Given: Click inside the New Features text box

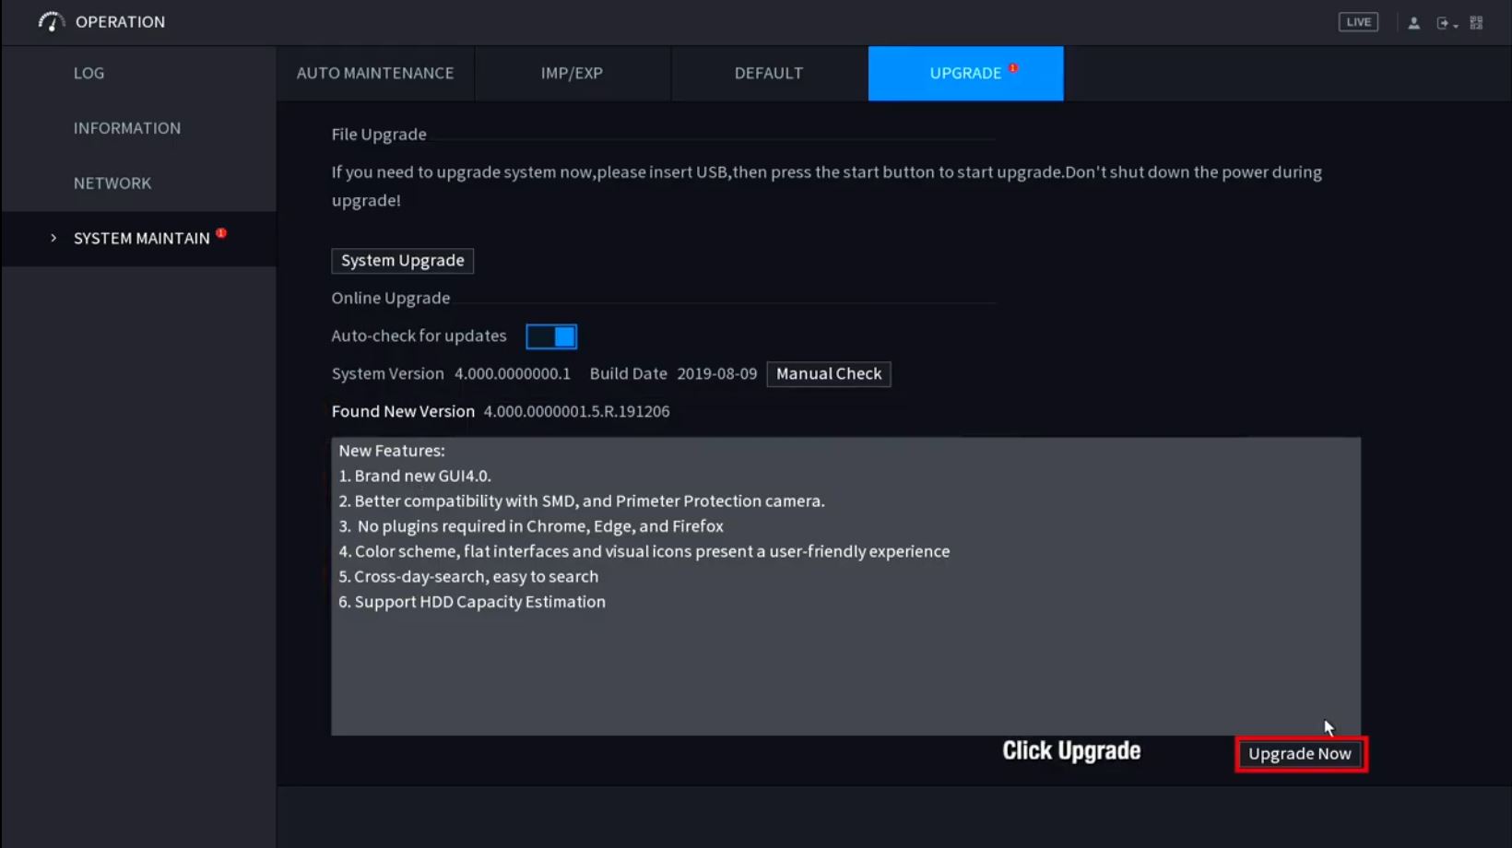Looking at the screenshot, I should pos(845,664).
